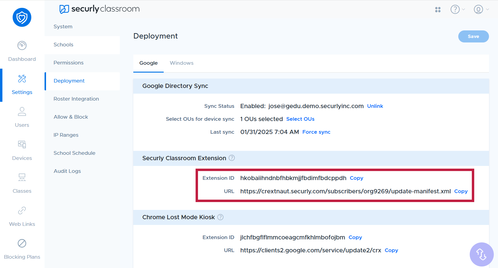Viewport: 498px width, 268px height.
Task: Click the Unlink link next to sync email
Action: click(x=375, y=106)
